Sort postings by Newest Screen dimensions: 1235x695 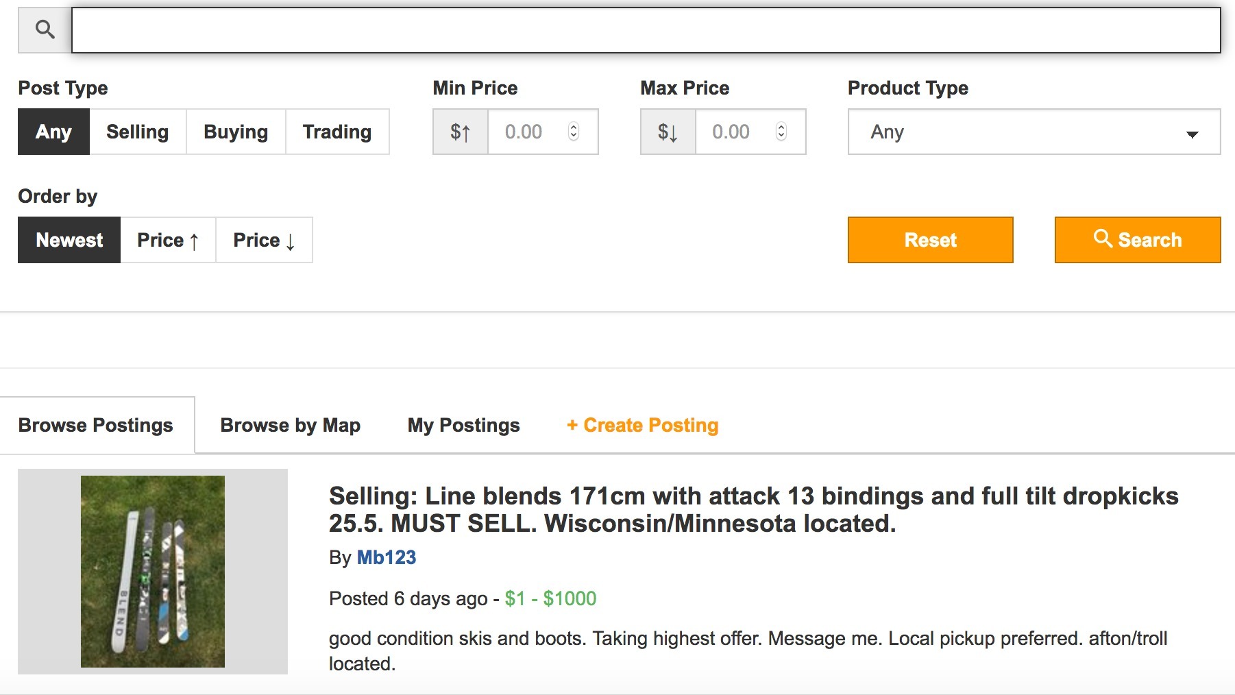coord(69,240)
